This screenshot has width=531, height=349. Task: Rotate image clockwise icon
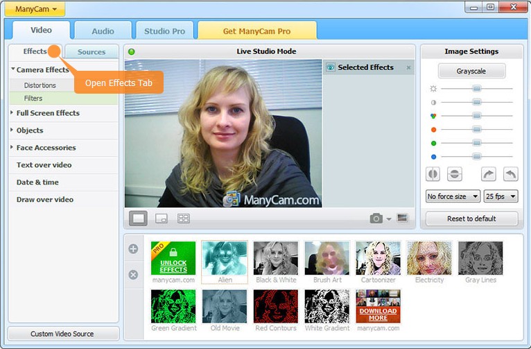pyautogui.click(x=488, y=174)
